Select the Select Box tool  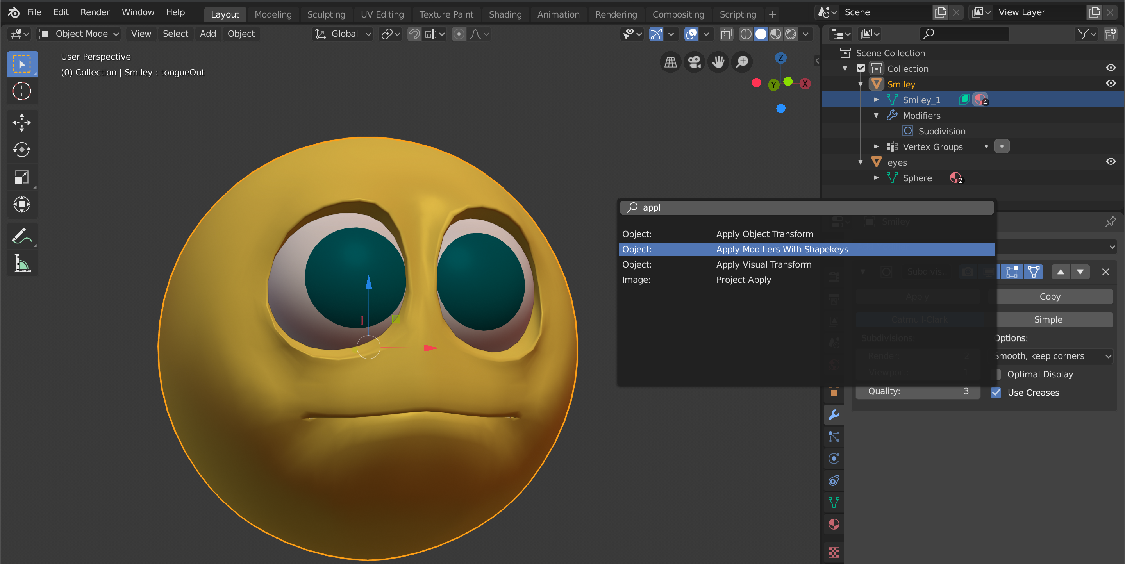tap(22, 64)
